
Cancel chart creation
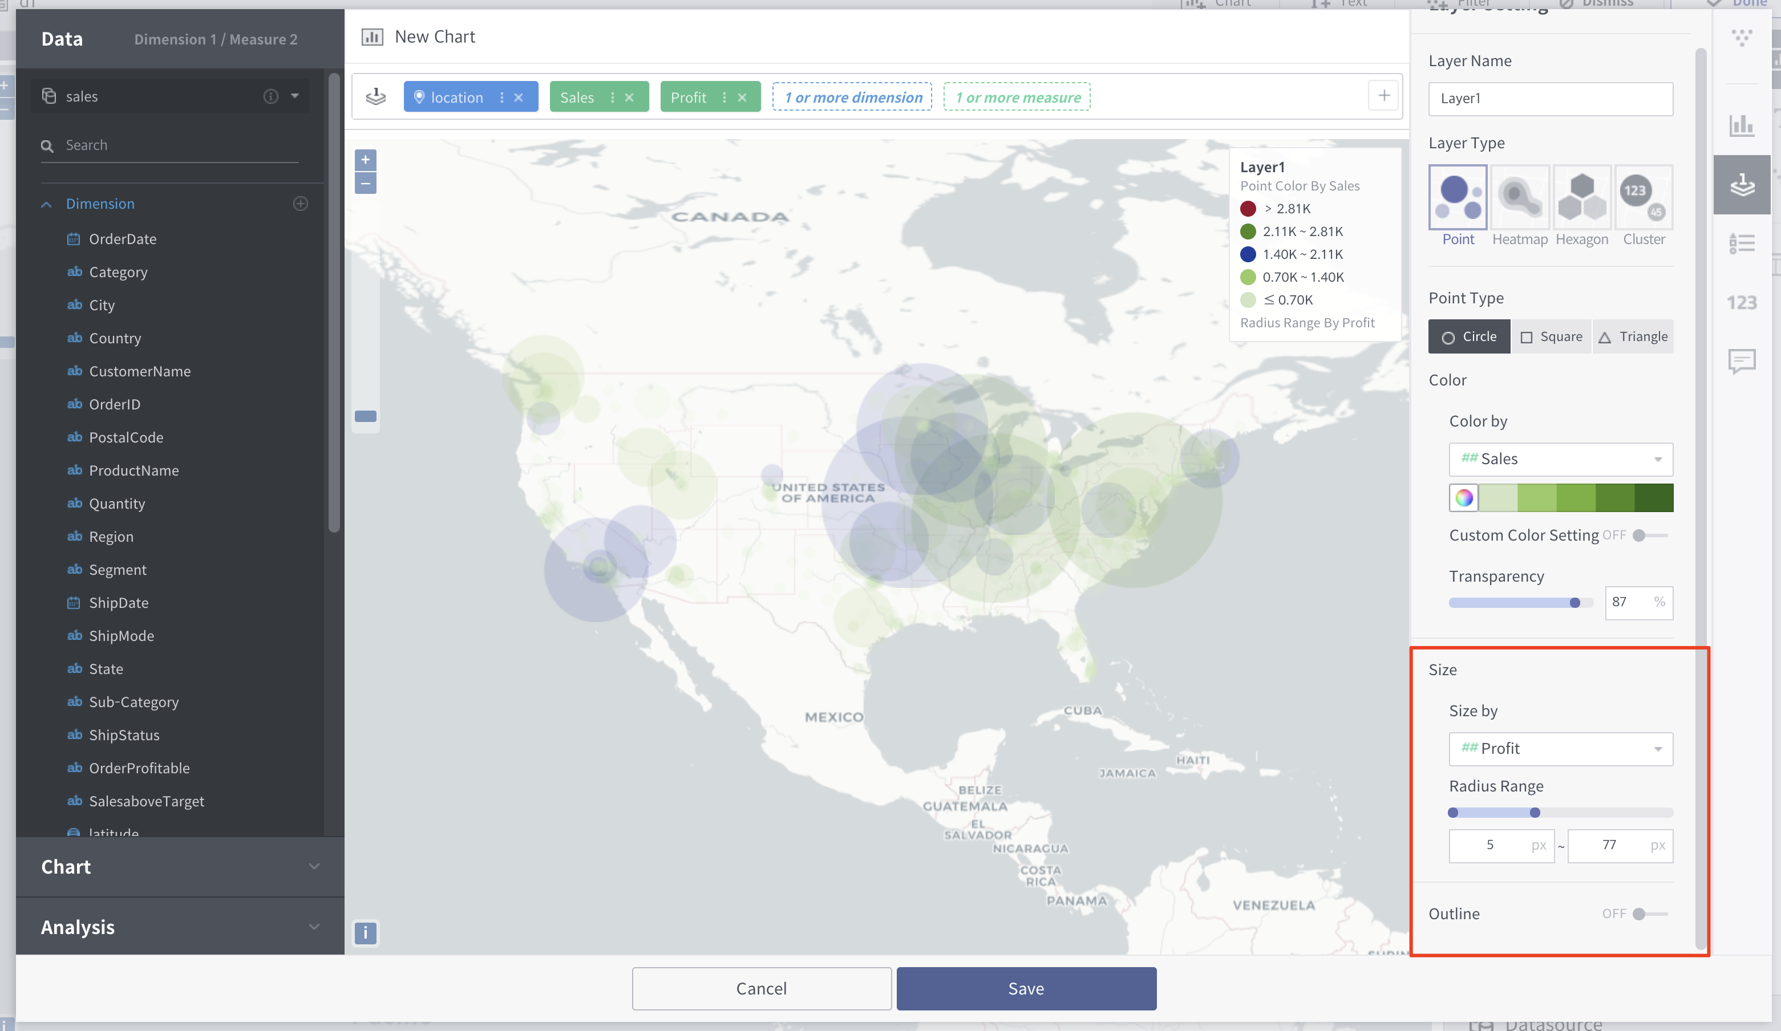(x=761, y=988)
